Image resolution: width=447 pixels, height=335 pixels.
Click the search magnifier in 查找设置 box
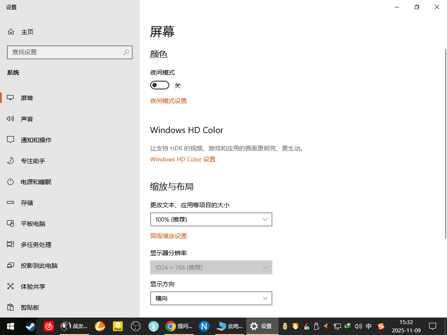pos(126,52)
